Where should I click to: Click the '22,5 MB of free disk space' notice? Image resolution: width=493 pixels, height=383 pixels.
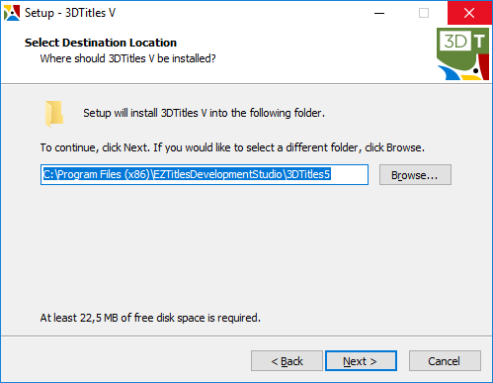pos(150,318)
